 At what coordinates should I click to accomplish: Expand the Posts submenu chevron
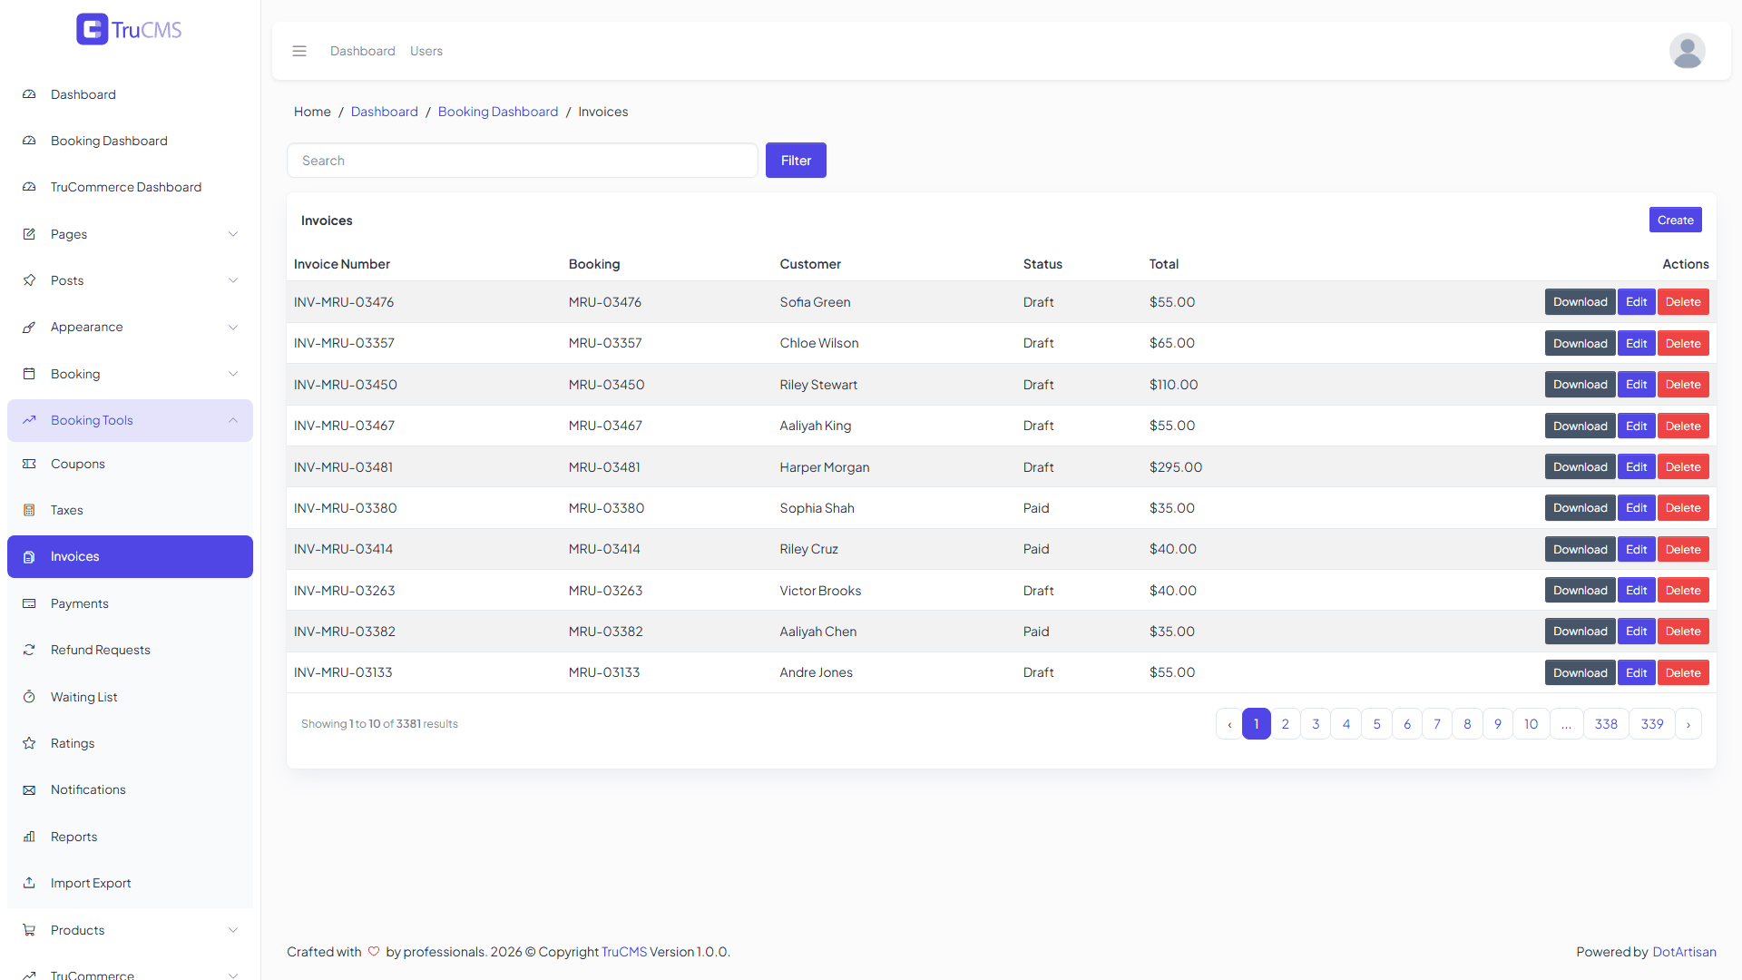point(233,280)
